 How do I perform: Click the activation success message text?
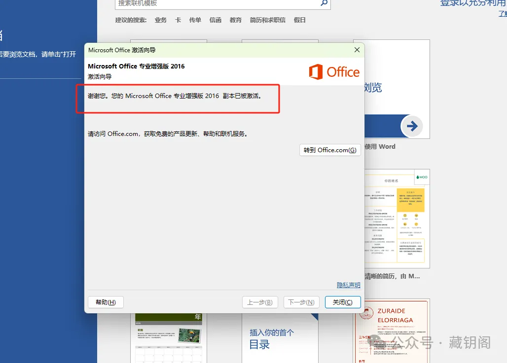pyautogui.click(x=175, y=96)
